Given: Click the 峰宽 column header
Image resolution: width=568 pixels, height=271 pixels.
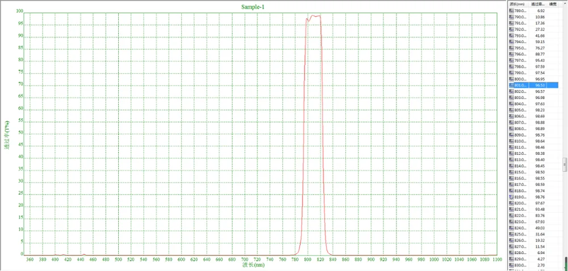Looking at the screenshot, I should [x=553, y=5].
